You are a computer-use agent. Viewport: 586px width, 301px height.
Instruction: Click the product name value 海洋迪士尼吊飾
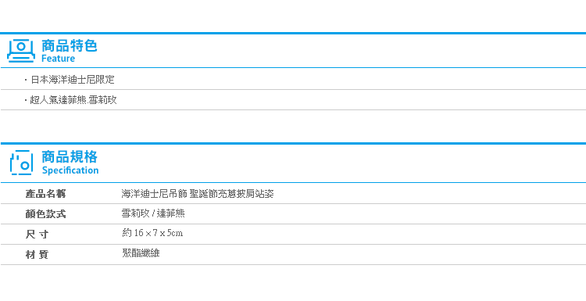pyautogui.click(x=154, y=194)
